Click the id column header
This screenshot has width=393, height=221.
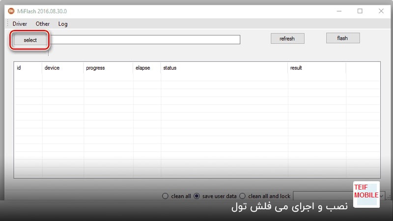coord(28,68)
